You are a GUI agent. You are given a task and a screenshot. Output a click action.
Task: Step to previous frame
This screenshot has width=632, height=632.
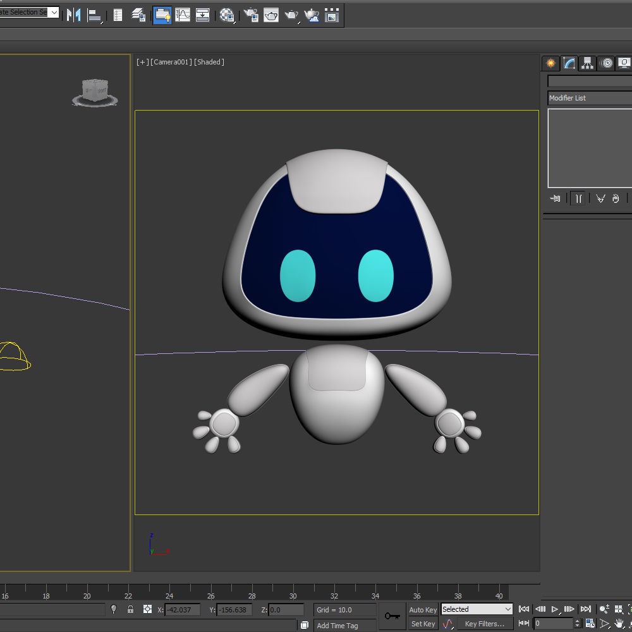click(x=540, y=609)
